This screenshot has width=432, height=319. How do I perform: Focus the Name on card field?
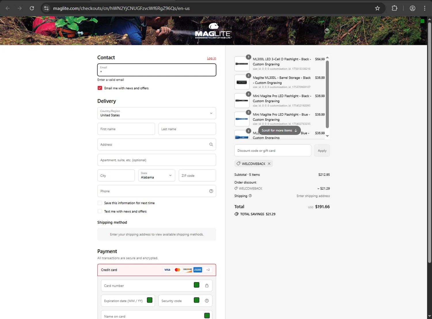coord(157,315)
